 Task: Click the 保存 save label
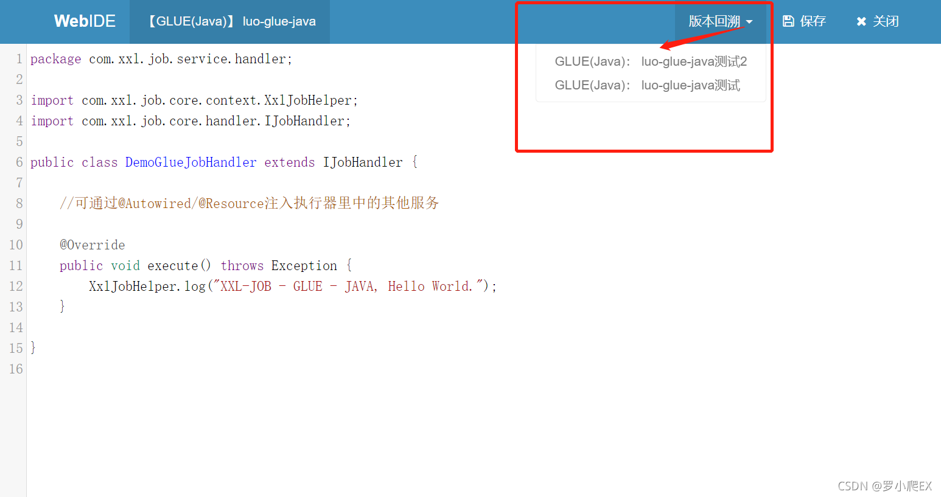coord(813,21)
